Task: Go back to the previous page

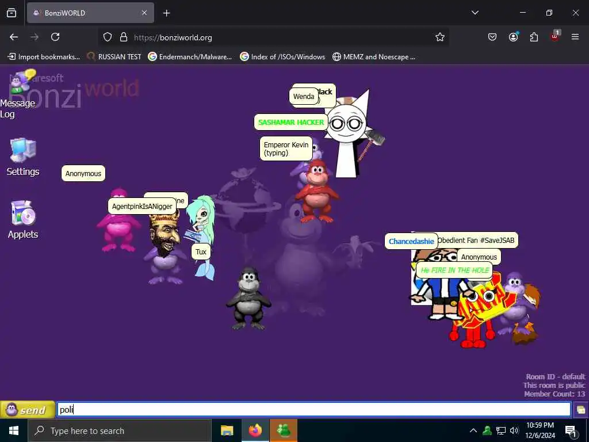Action: click(14, 37)
